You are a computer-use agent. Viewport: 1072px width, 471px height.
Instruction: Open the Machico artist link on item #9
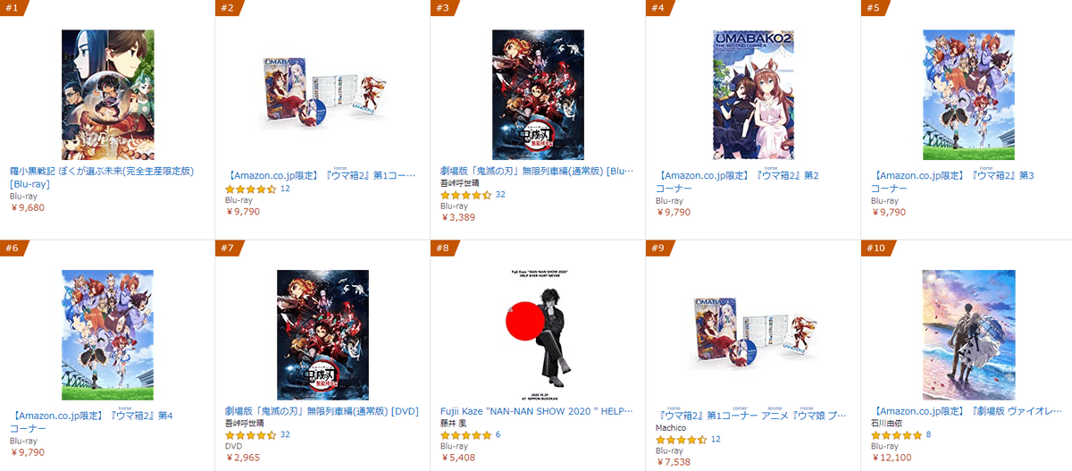point(672,427)
